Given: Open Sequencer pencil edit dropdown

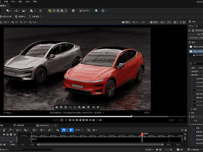Looking at the screenshot, I should (x=50, y=130).
